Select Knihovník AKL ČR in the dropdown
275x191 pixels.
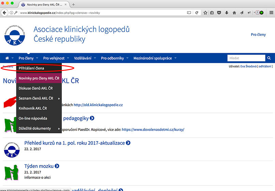click(x=33, y=108)
